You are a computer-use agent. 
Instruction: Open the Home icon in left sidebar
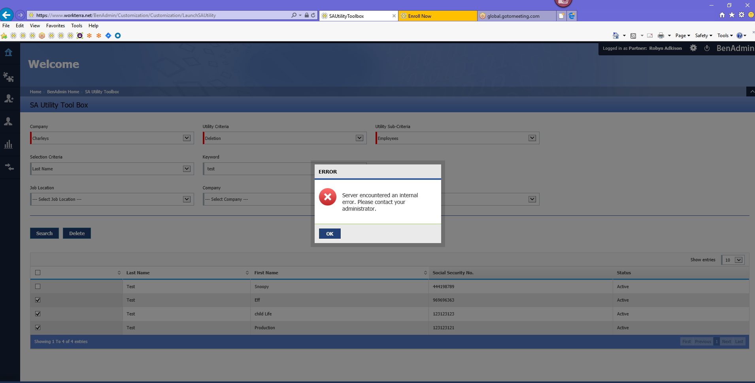8,52
